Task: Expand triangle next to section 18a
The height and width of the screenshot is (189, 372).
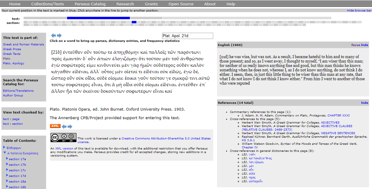Action: 7,181
